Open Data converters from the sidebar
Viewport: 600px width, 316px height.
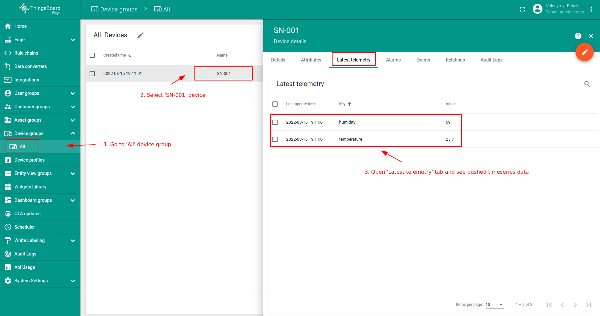coord(40,66)
